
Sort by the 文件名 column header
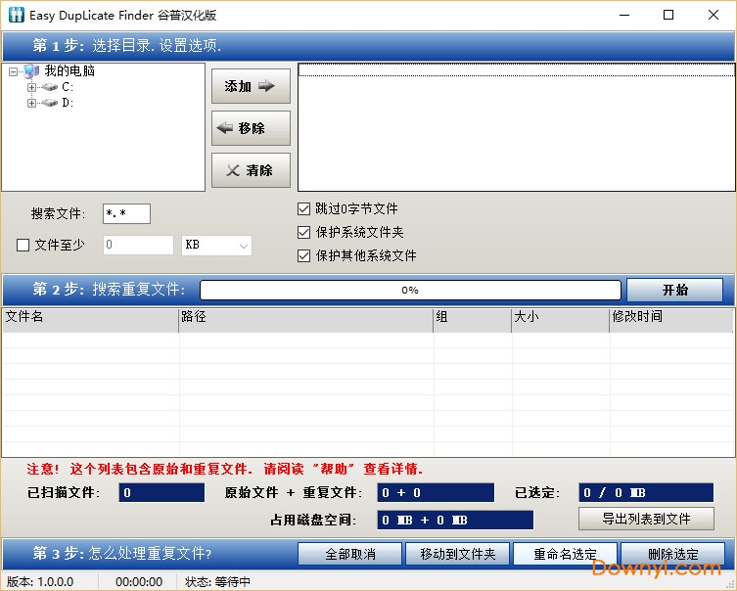(x=90, y=317)
